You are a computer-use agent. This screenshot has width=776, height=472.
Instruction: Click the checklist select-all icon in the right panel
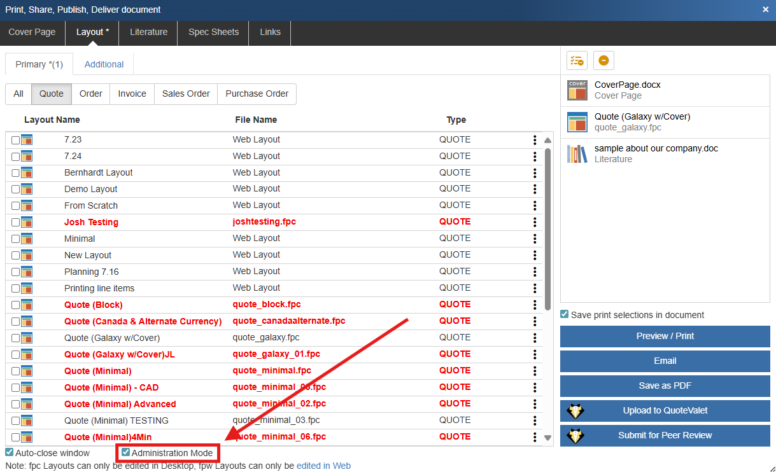click(x=577, y=60)
